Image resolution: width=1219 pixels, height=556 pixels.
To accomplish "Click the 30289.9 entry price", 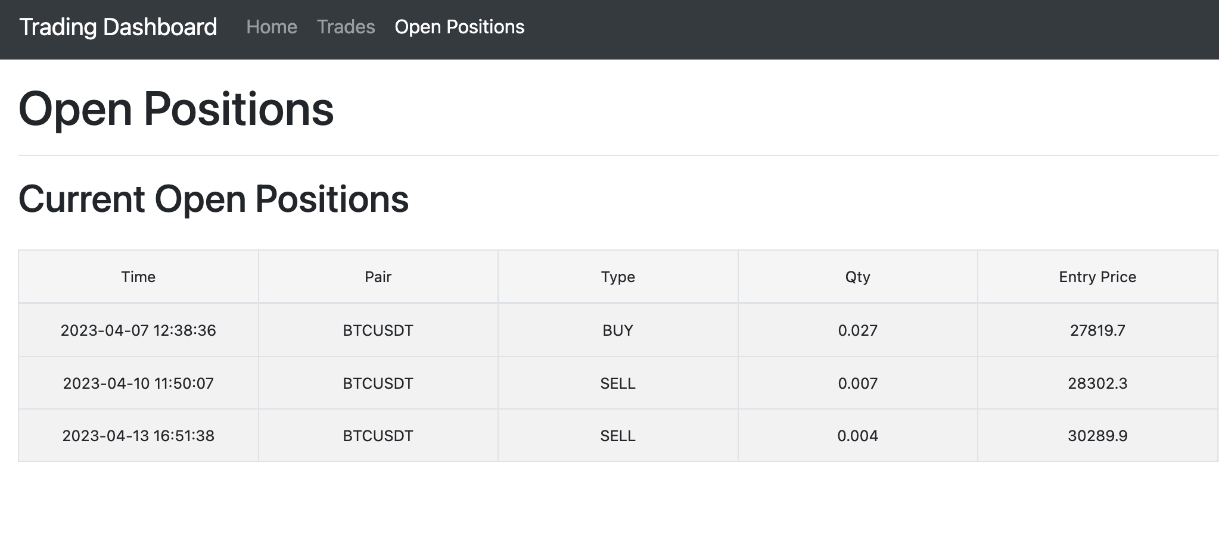I will click(x=1097, y=436).
